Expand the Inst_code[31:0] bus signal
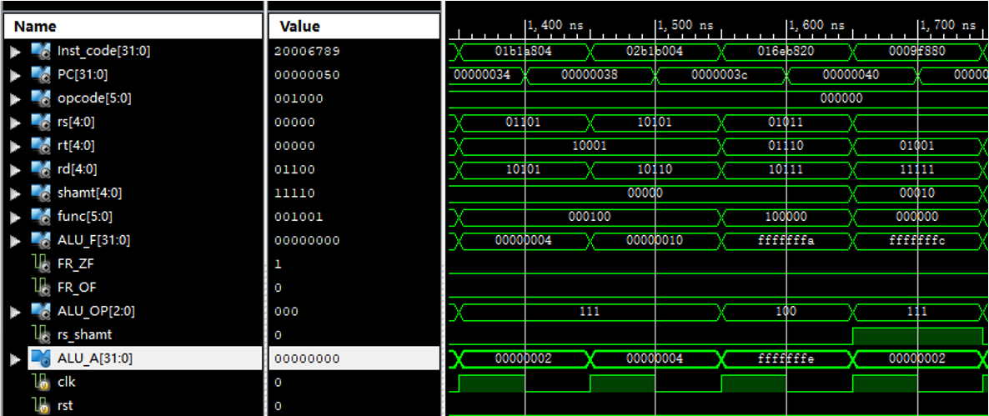 click(14, 51)
